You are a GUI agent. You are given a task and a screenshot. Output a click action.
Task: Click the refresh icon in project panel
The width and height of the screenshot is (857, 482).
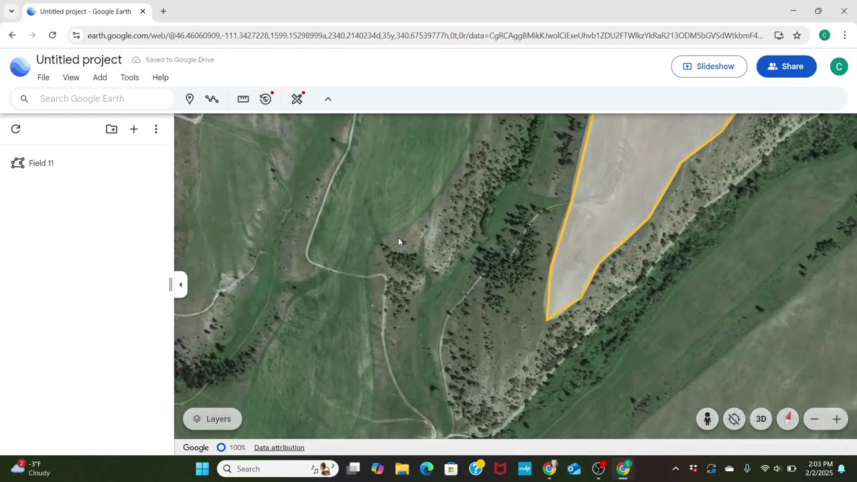pos(16,129)
